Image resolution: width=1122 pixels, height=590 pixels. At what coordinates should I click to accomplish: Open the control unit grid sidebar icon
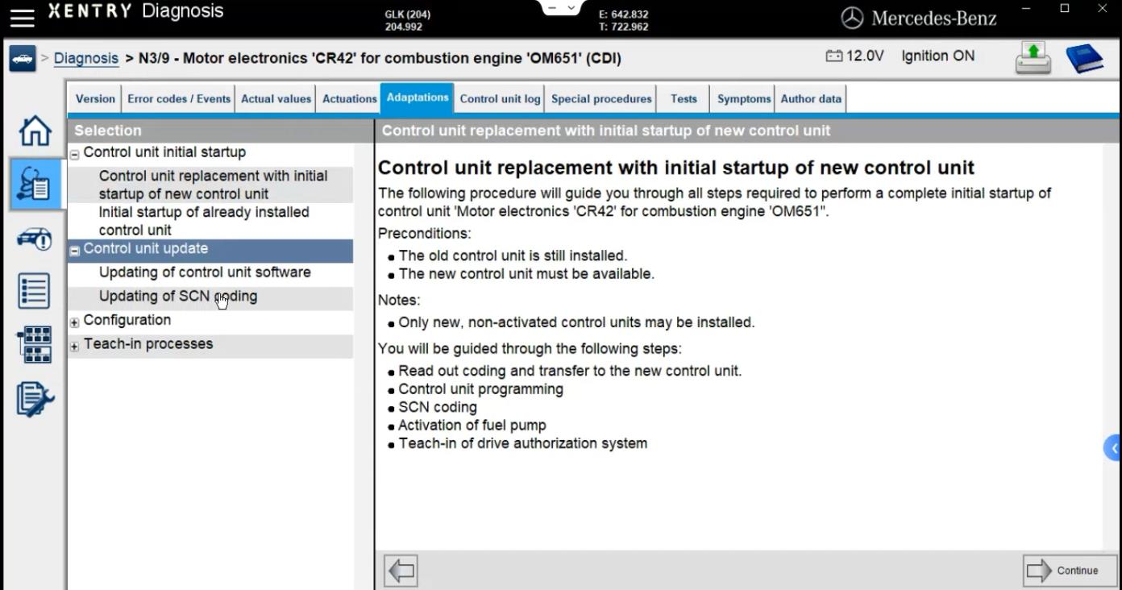(34, 345)
